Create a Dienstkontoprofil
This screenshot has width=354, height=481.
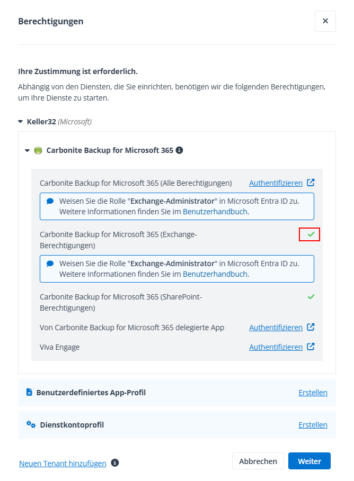pos(313,424)
